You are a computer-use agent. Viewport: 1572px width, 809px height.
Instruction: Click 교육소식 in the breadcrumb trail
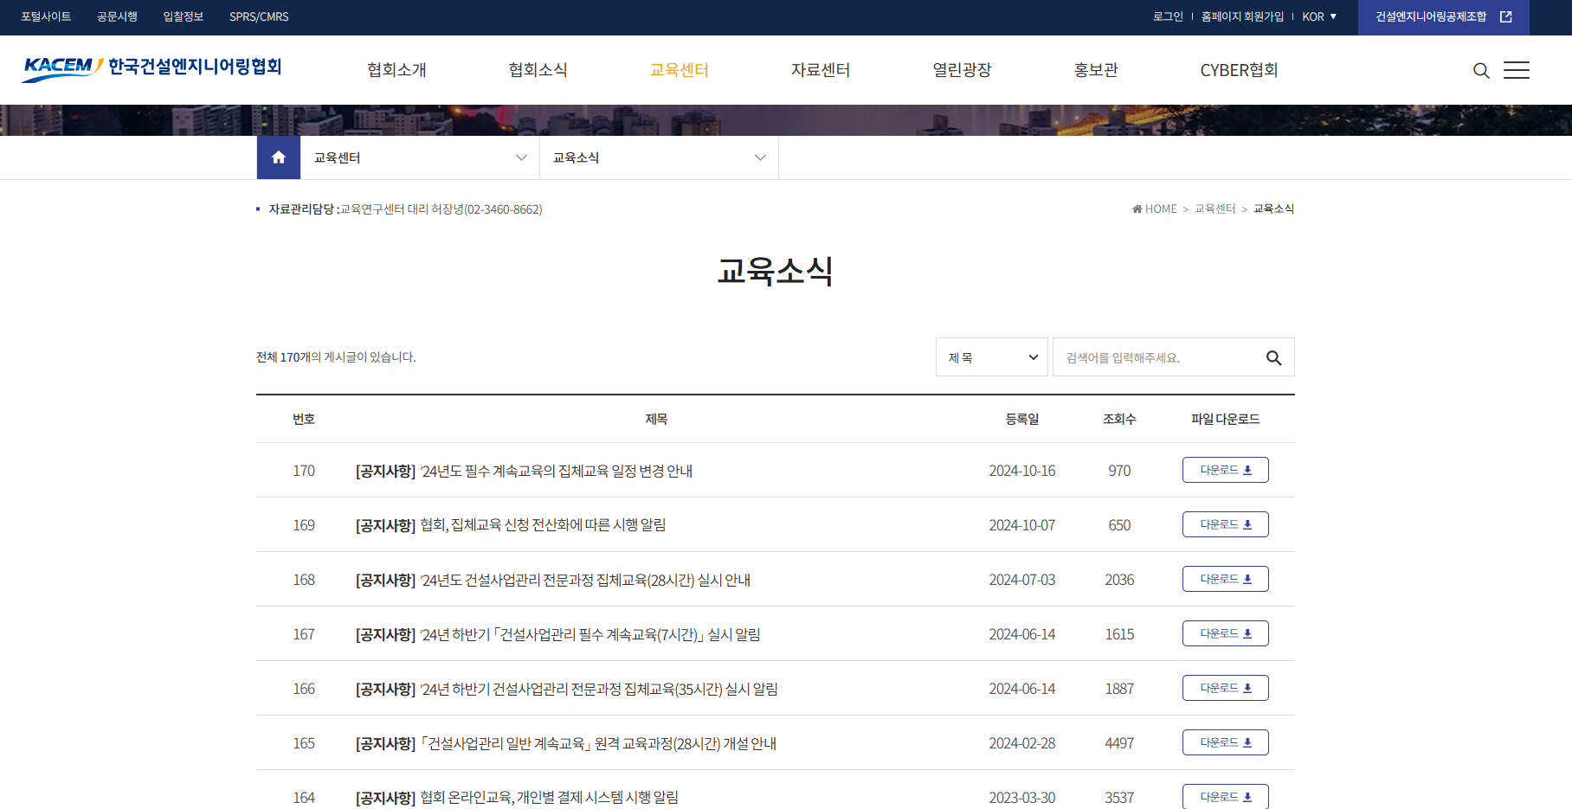pos(1273,209)
